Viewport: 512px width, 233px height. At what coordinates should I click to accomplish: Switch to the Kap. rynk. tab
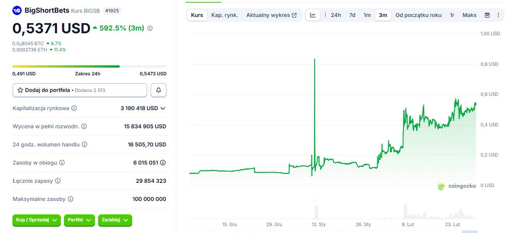(x=224, y=15)
